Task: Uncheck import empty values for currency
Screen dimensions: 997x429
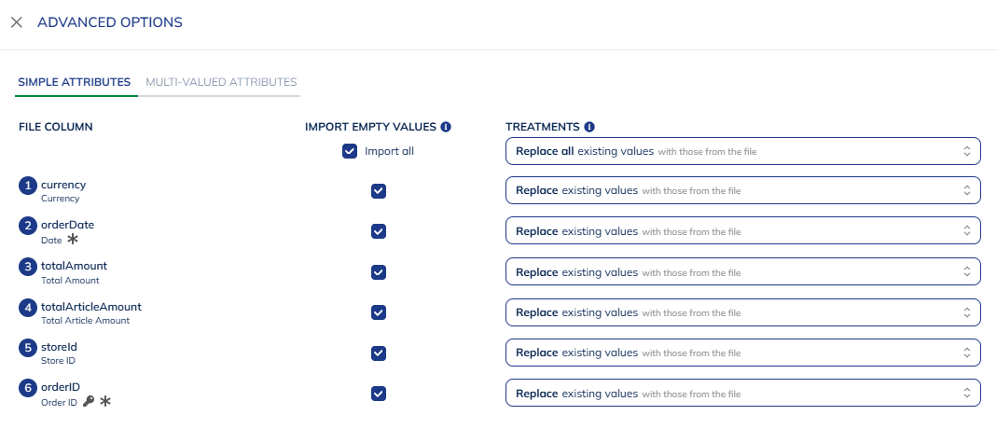Action: pos(379,191)
